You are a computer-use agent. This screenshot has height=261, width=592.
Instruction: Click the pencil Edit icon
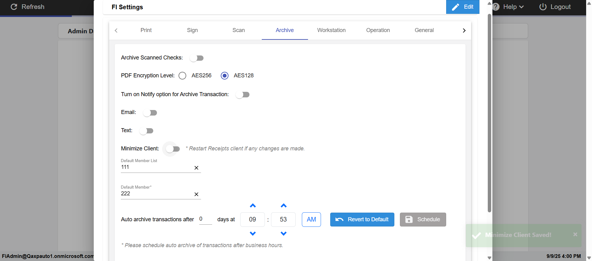pos(455,7)
